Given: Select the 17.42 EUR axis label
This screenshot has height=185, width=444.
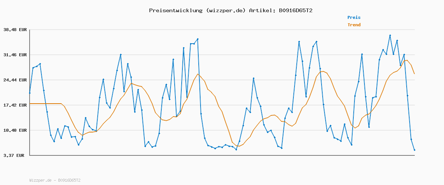Looking at the screenshot, I should [x=15, y=105].
